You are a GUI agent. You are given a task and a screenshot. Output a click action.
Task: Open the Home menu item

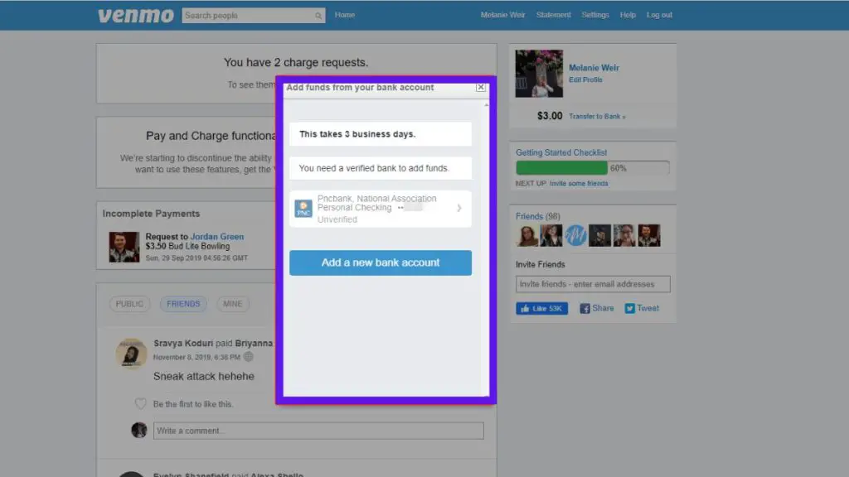[x=344, y=15]
